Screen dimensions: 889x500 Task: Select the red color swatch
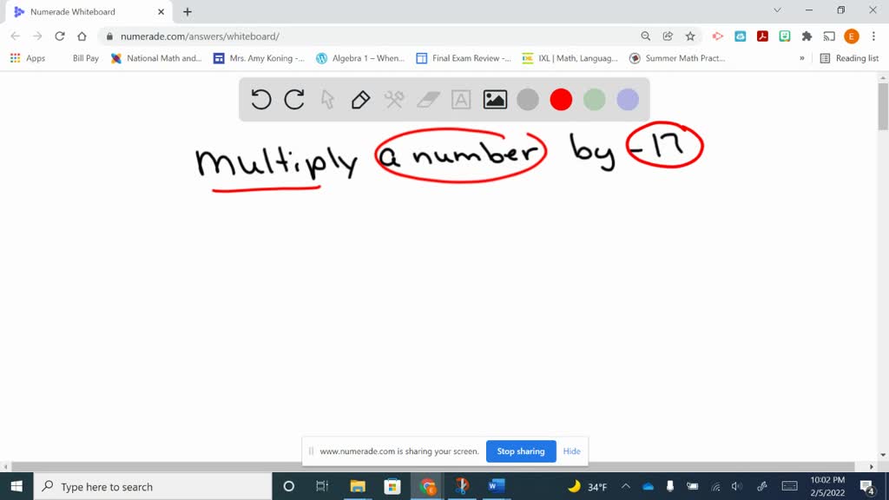560,99
